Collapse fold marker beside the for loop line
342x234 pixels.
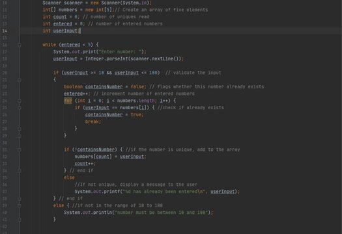[20, 101]
